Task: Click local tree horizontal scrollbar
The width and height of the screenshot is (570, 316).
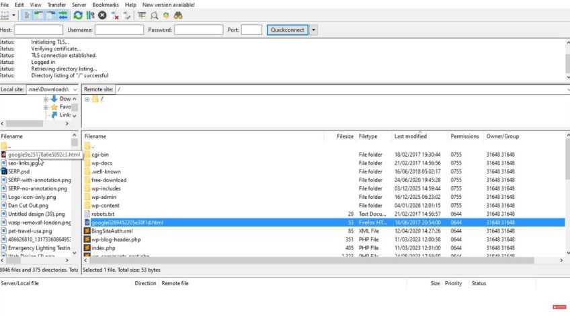Action: (x=24, y=124)
